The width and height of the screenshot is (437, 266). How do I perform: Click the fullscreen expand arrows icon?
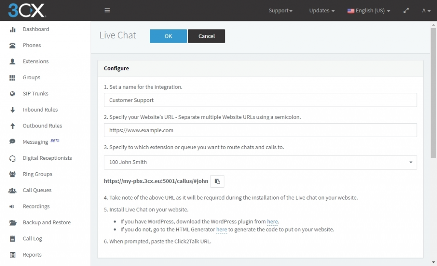tap(406, 10)
